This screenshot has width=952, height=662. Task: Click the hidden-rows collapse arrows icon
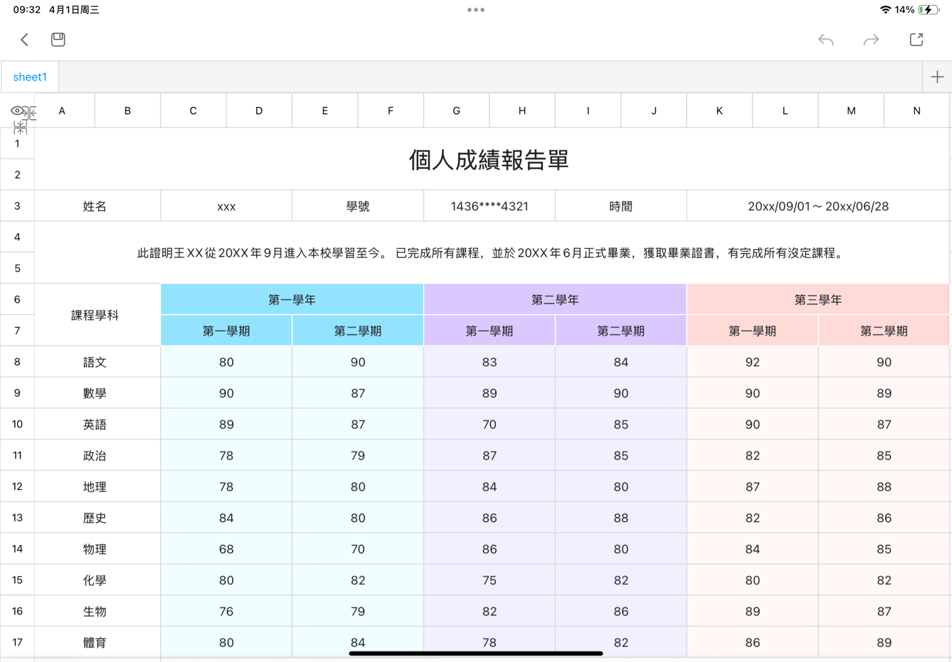point(20,127)
